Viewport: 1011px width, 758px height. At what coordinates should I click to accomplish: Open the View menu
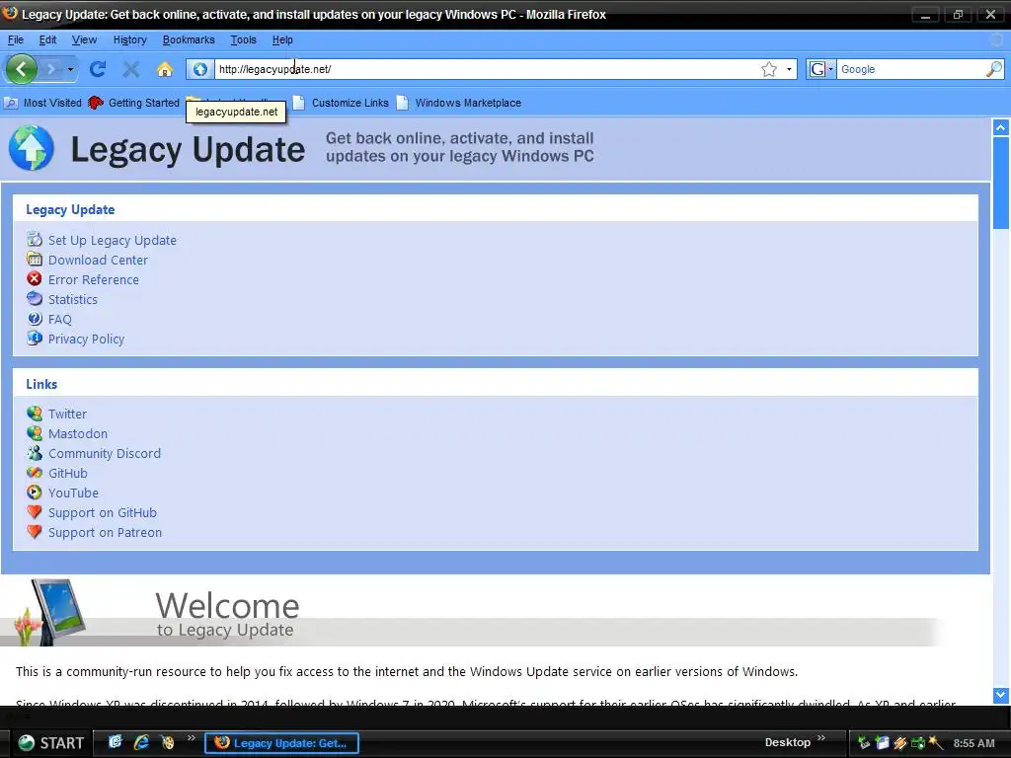(84, 39)
